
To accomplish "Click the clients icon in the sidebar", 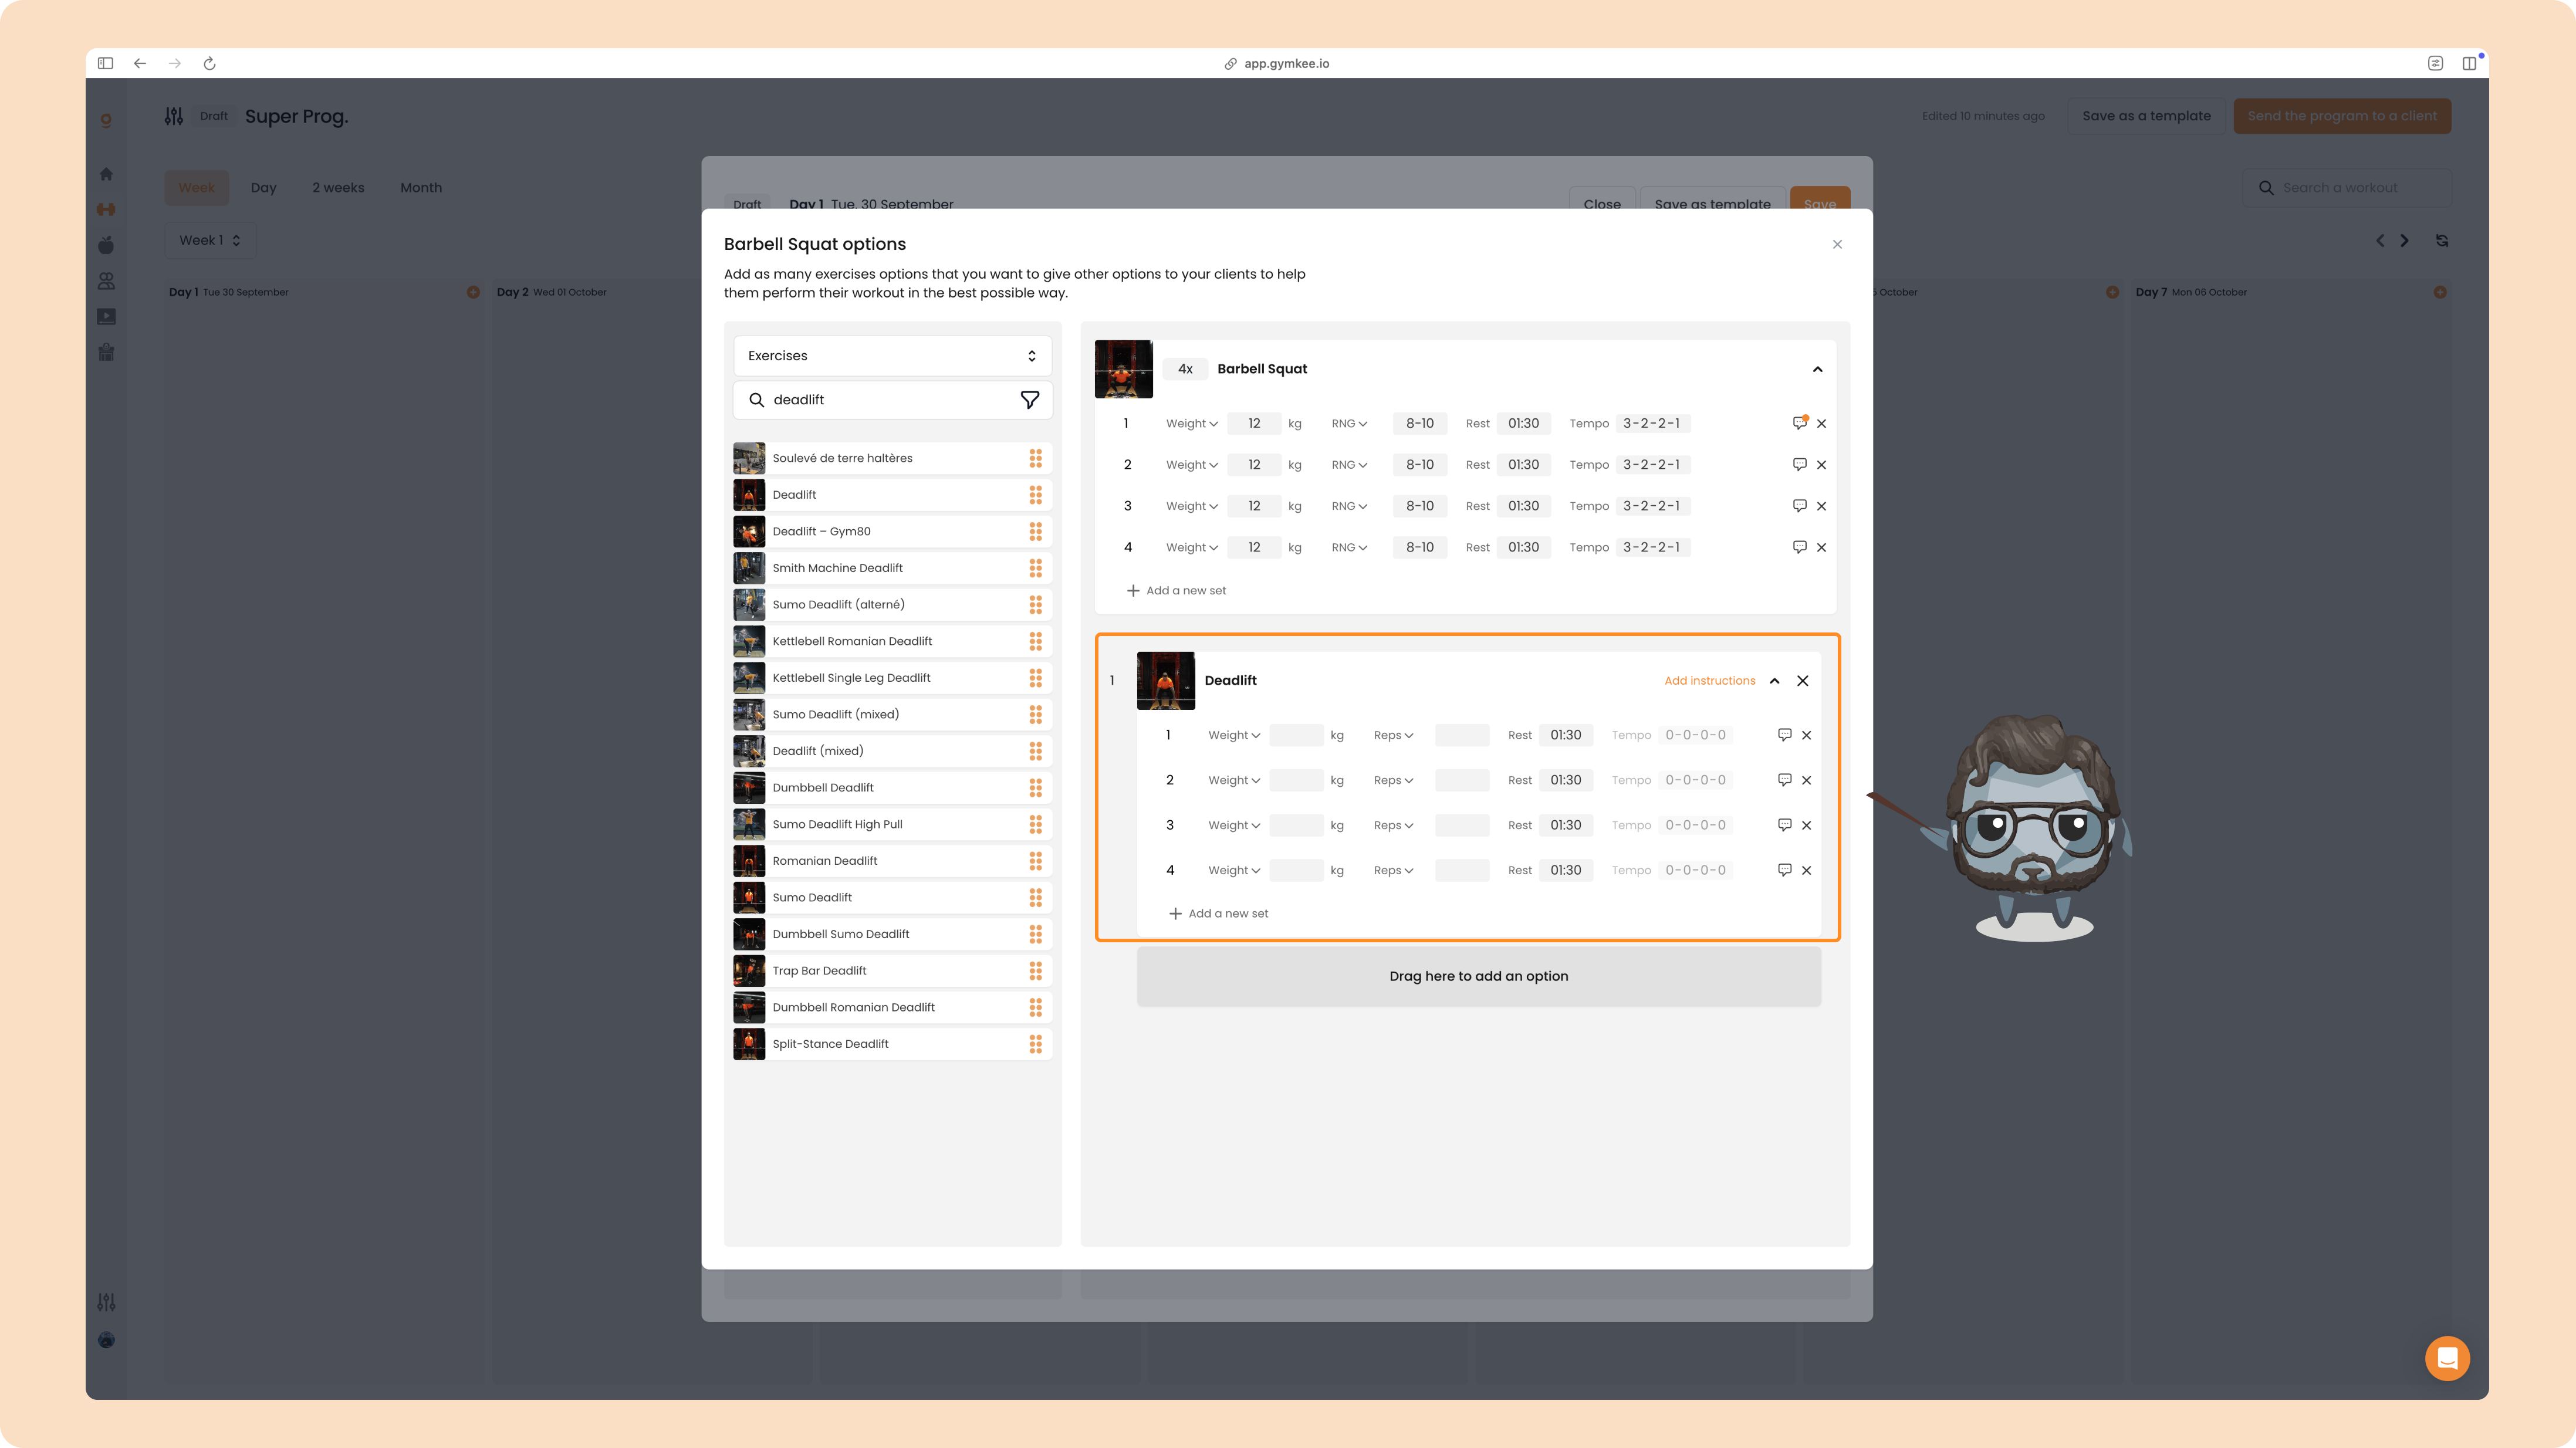I will 106,281.
